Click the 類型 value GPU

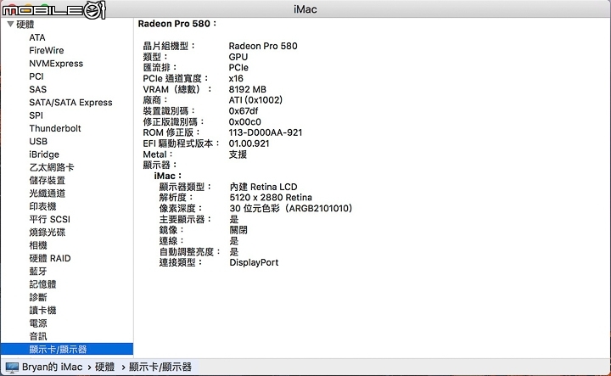pyautogui.click(x=238, y=57)
